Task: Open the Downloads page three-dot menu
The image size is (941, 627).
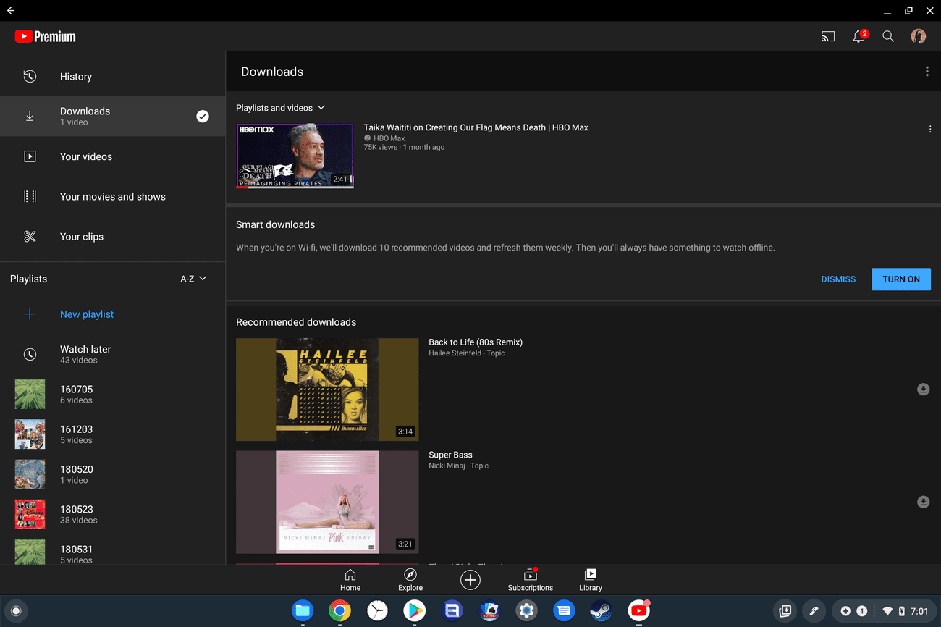Action: [927, 72]
